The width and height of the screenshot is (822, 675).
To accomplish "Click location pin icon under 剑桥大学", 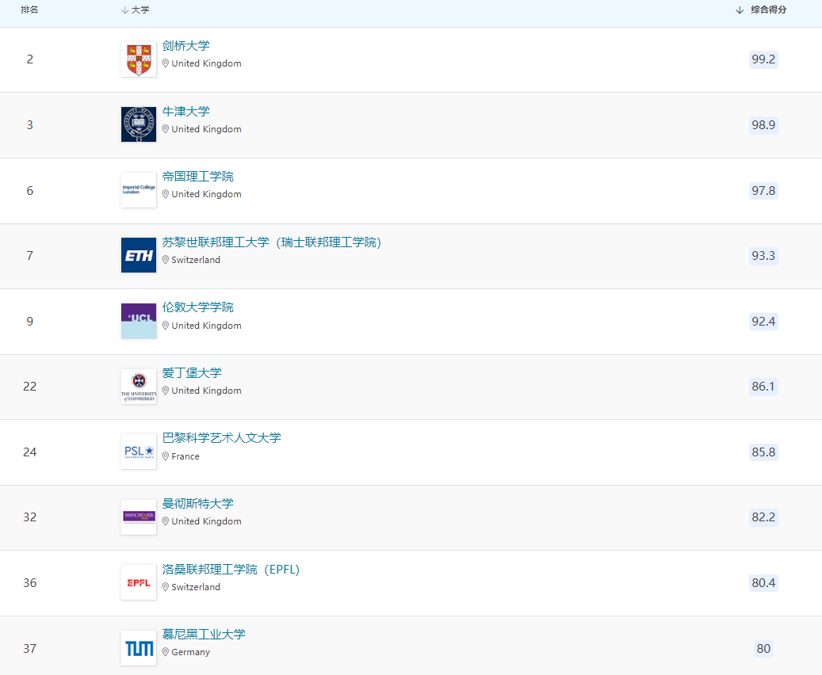I will pyautogui.click(x=165, y=63).
